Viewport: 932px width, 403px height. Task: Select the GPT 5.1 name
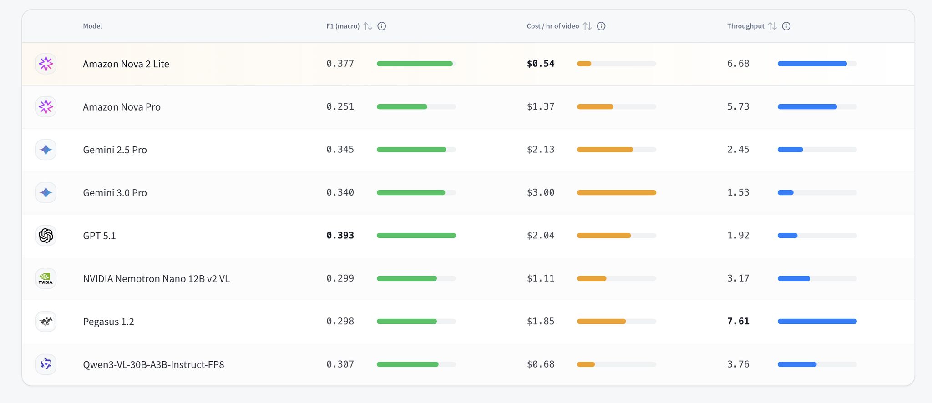point(99,236)
